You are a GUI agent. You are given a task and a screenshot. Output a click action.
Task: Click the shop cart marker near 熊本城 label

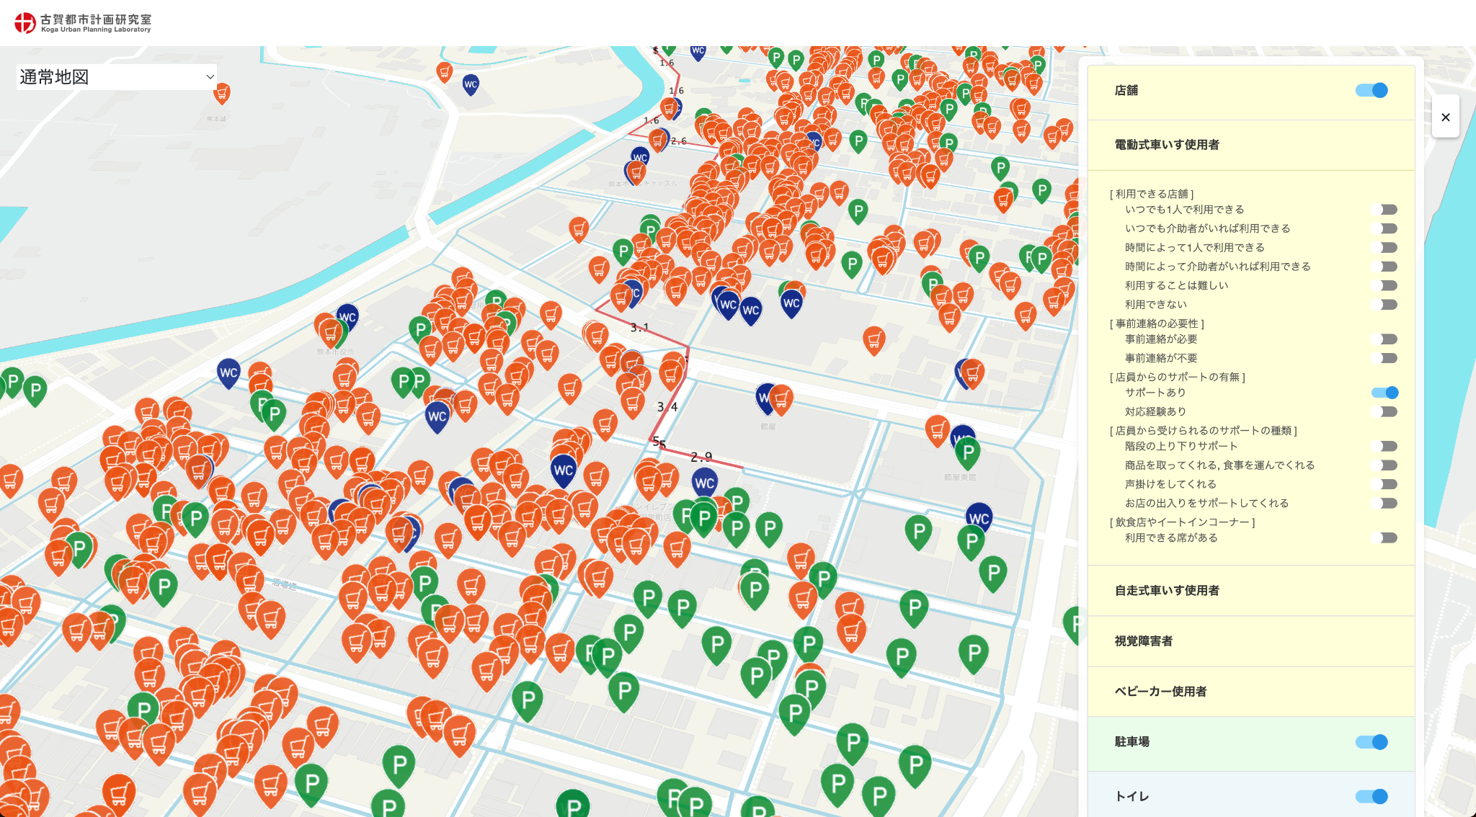click(222, 93)
